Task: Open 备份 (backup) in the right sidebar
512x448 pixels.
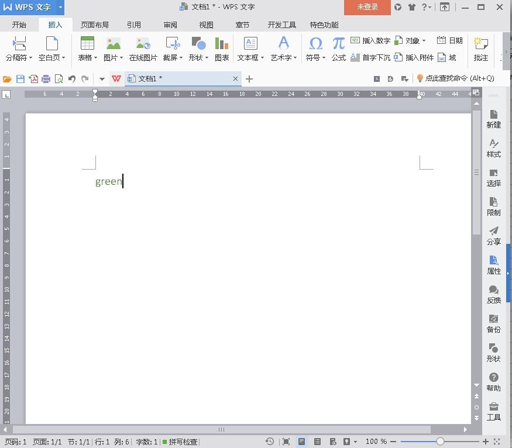Action: (x=493, y=323)
